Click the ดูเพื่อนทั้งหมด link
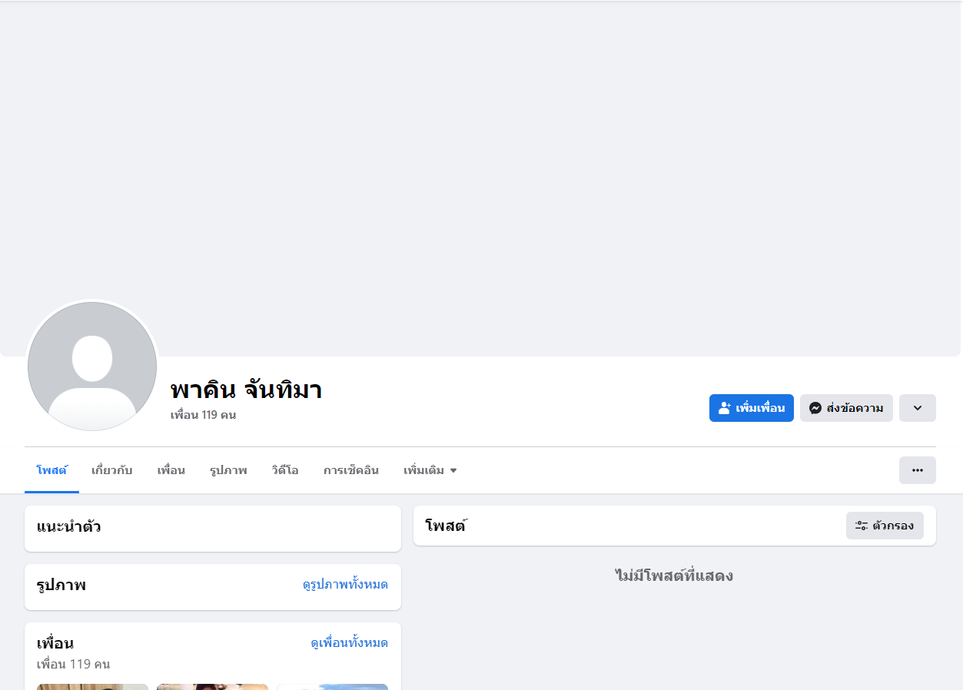This screenshot has width=963, height=690. coord(349,643)
